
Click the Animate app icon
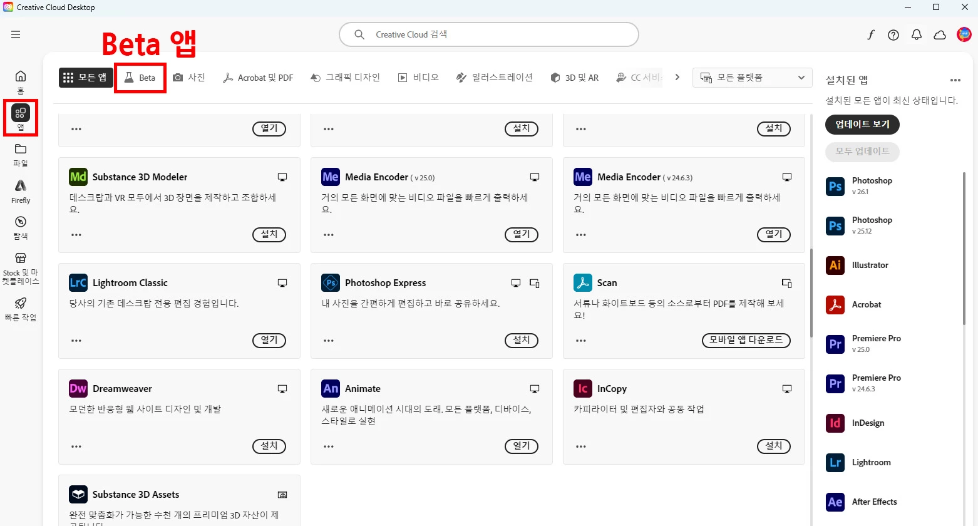331,388
